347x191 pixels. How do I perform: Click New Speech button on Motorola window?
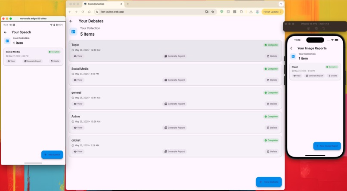tap(52, 155)
